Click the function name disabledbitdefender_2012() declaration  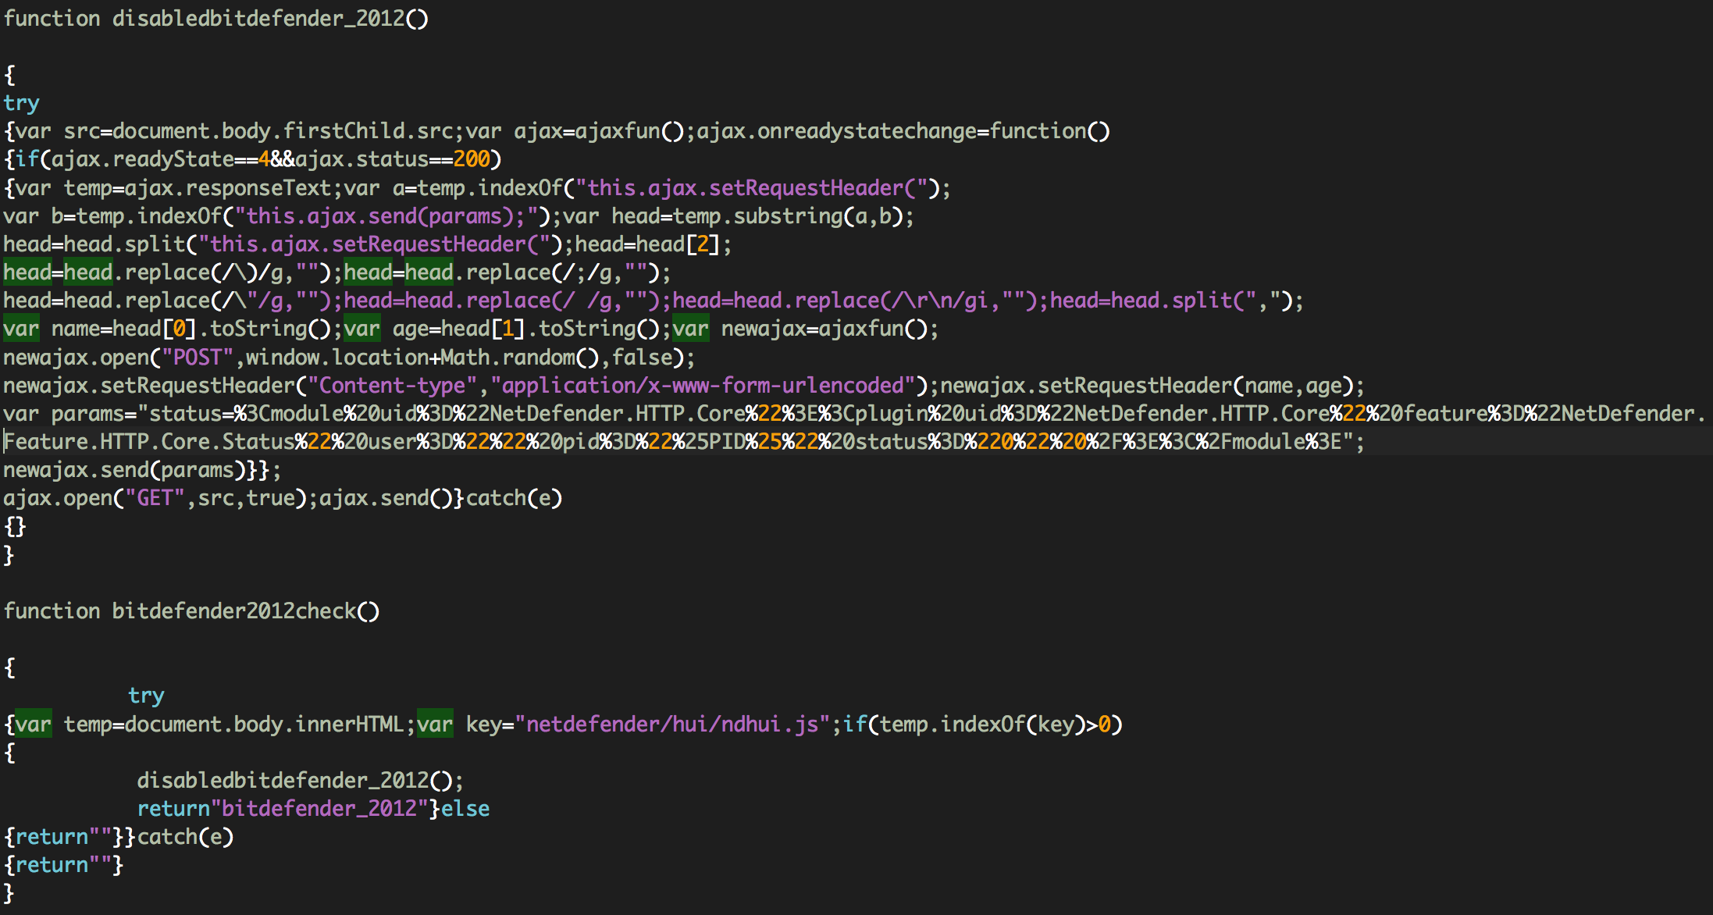(x=270, y=18)
